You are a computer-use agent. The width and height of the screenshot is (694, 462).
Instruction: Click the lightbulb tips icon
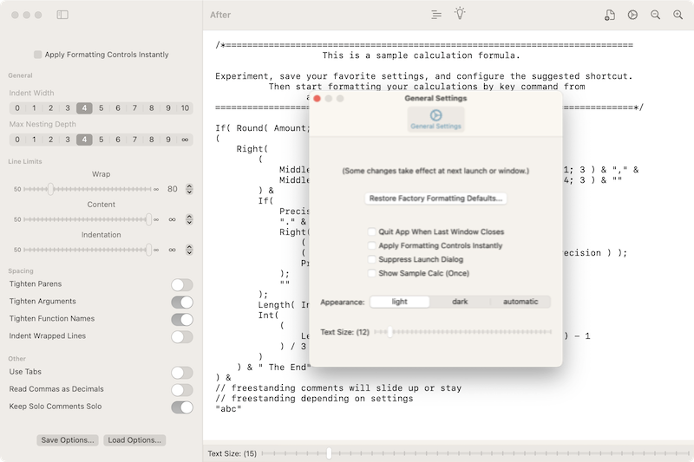point(460,14)
